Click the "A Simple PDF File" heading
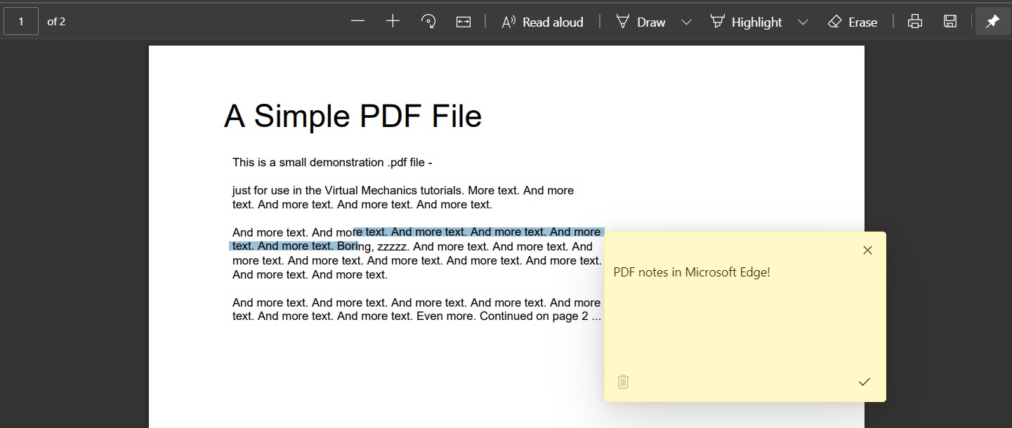 click(353, 116)
